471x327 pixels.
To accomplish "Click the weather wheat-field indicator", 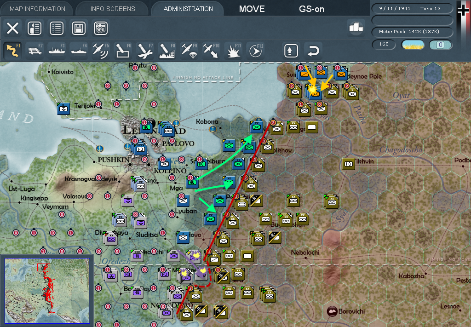I will click(413, 45).
